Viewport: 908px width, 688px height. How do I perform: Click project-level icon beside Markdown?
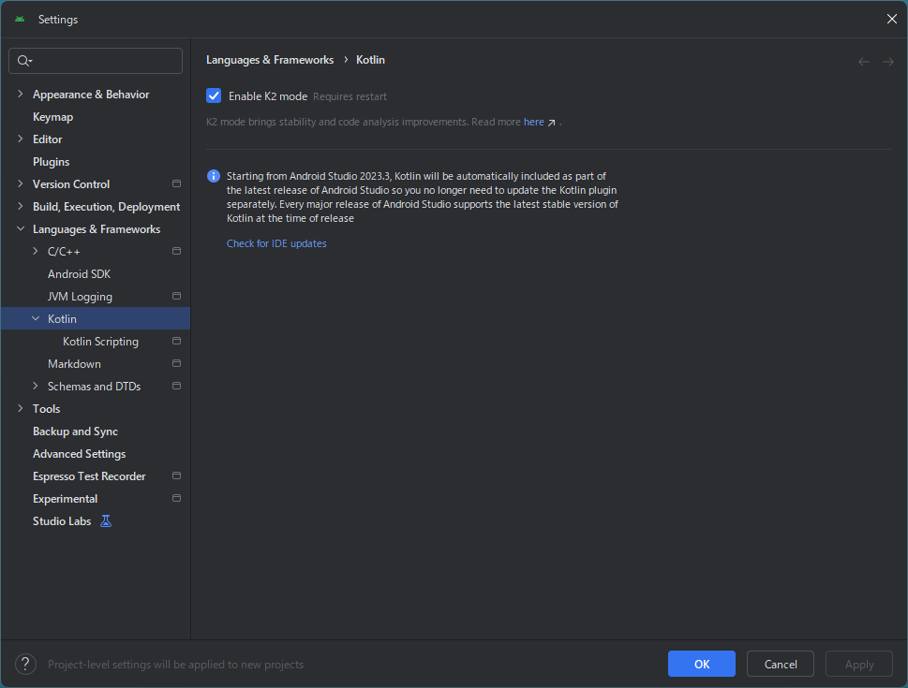coord(176,363)
